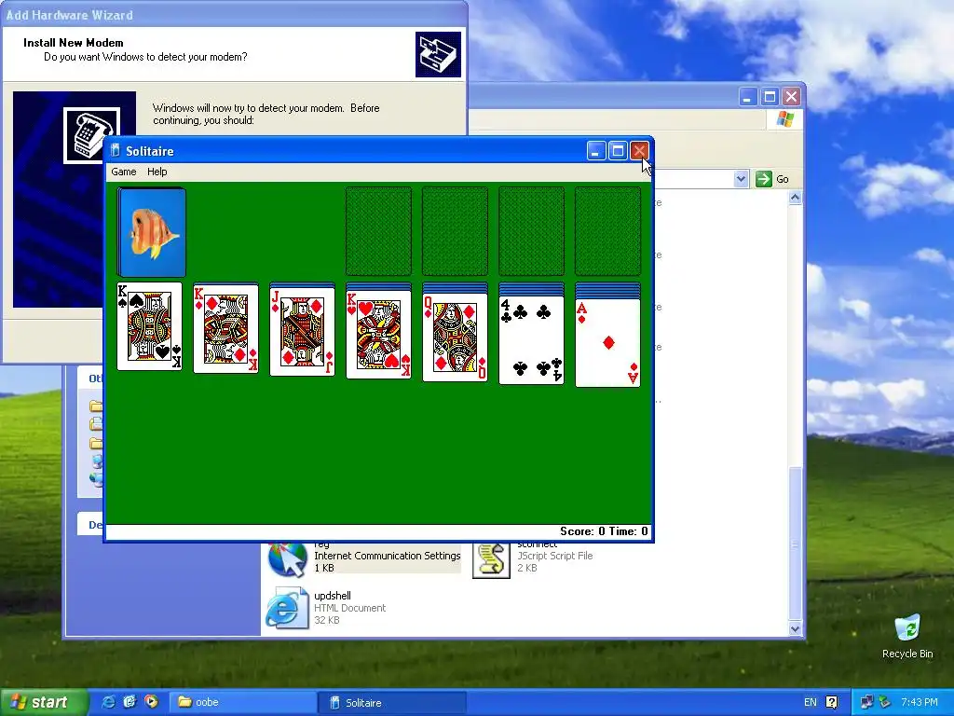Switch to the oobe taskbar button
The height and width of the screenshot is (716, 954).
(x=242, y=703)
